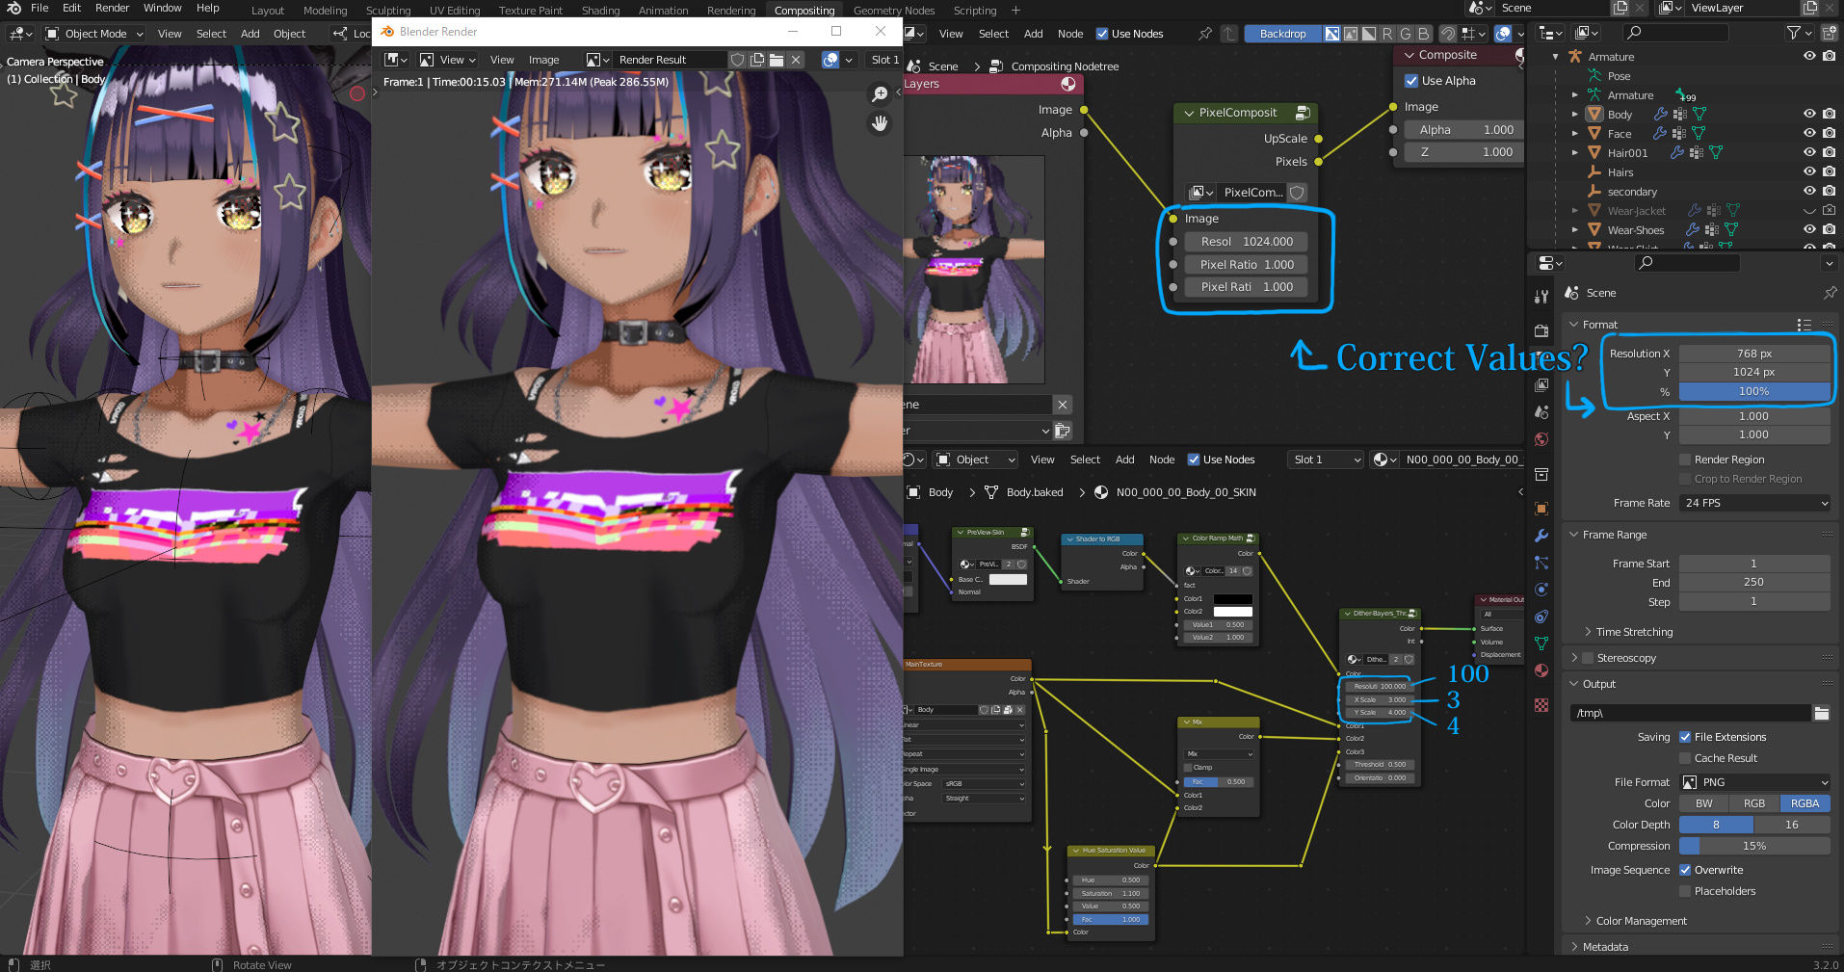Set Color Depth to 16
Screen dimensions: 1844x972
pyautogui.click(x=1792, y=825)
